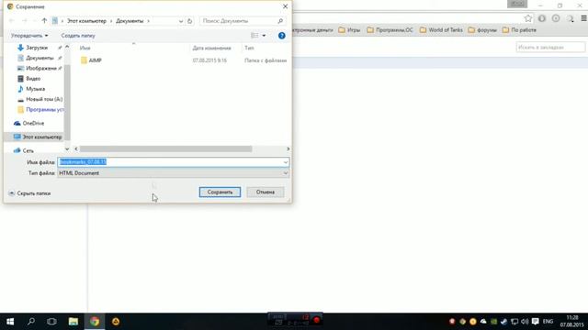Select the Программы folder in the navigation pane
The width and height of the screenshot is (588, 330).
click(x=44, y=110)
